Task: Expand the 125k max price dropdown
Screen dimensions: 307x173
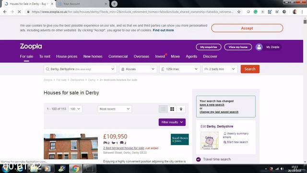Action: click(179, 69)
